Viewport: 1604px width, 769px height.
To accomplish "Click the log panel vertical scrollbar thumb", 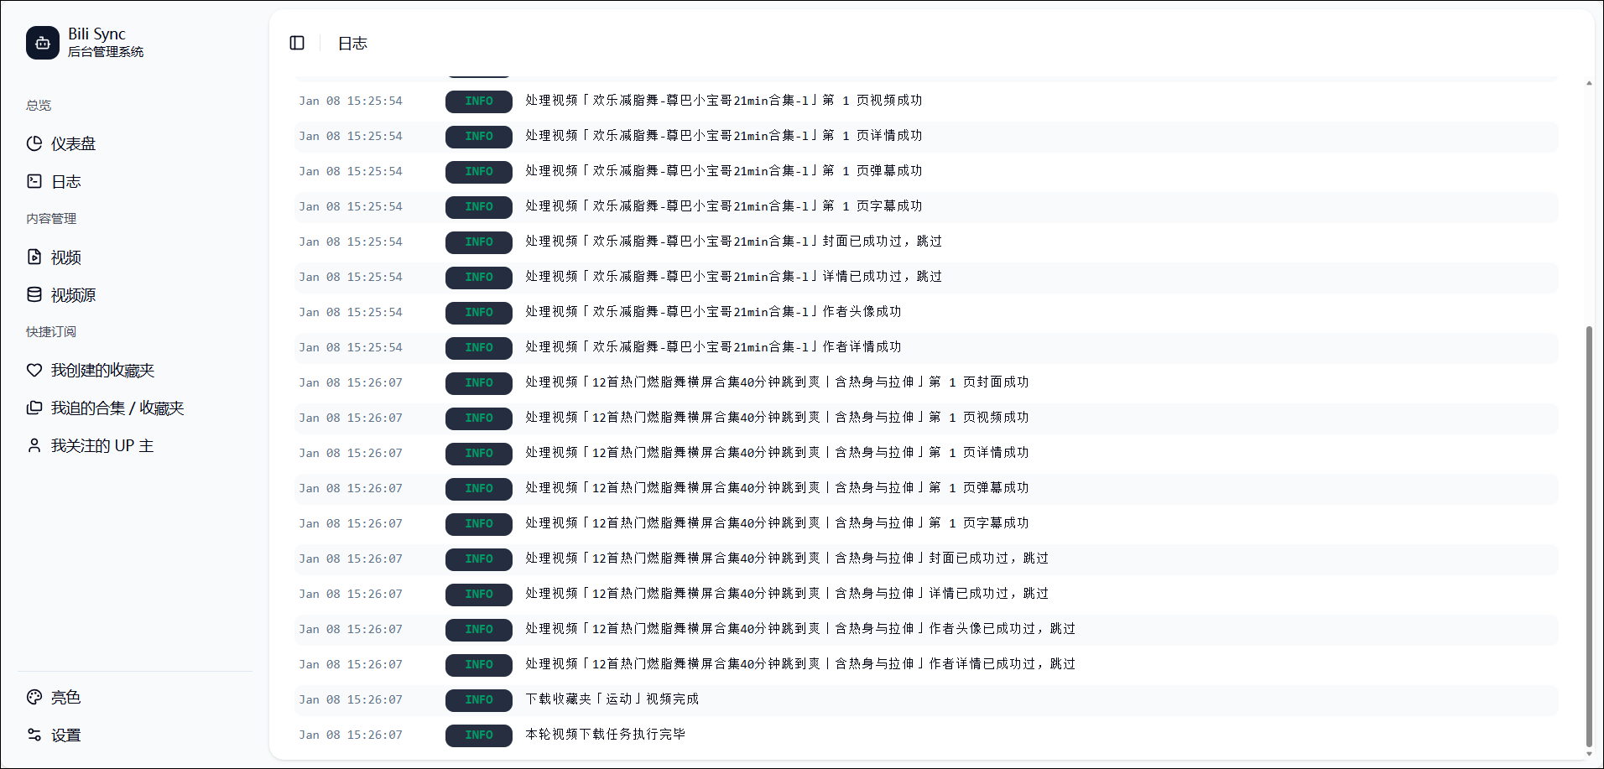I will 1588,537.
